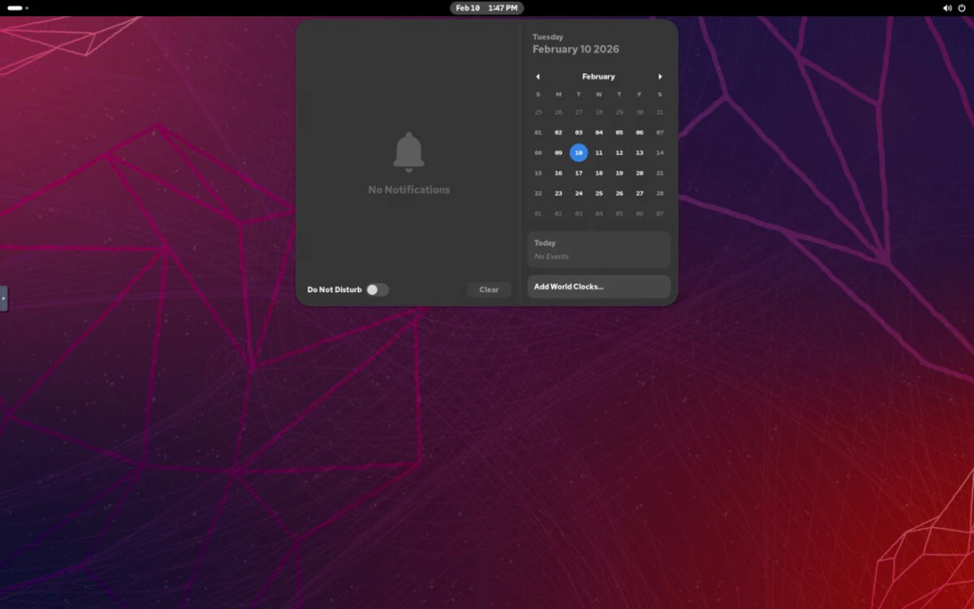
Task: Pick February 13 in calendar
Action: tap(639, 152)
